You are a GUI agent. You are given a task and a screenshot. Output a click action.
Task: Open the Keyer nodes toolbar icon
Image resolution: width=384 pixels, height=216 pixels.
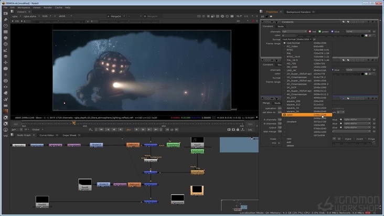click(5, 50)
